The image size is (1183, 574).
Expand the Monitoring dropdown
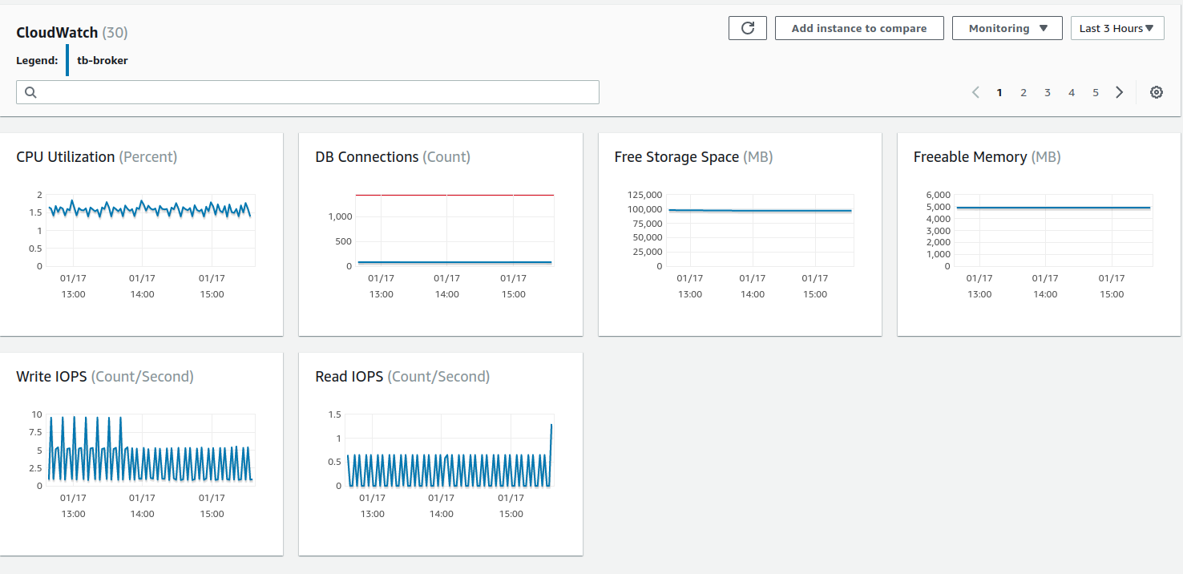(x=1007, y=28)
